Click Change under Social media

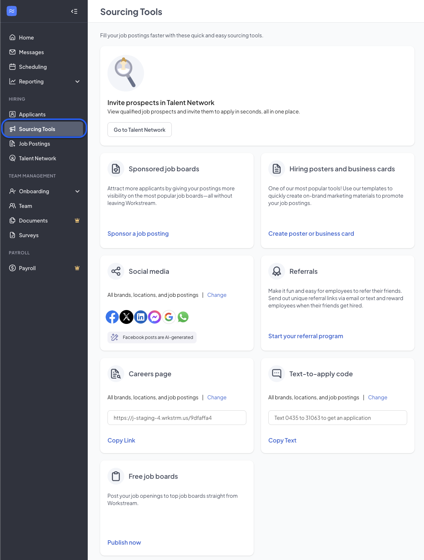217,295
